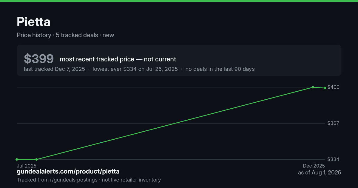Click the Jul 2025 axis label
Screen dimensions: 358x188
27,166
